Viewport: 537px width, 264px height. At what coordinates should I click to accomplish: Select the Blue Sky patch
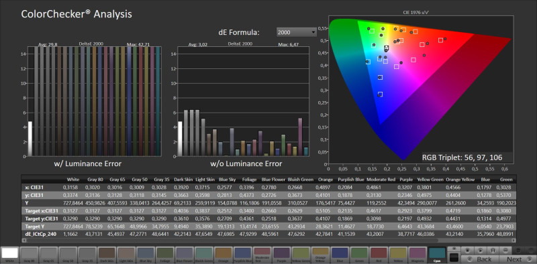146,255
